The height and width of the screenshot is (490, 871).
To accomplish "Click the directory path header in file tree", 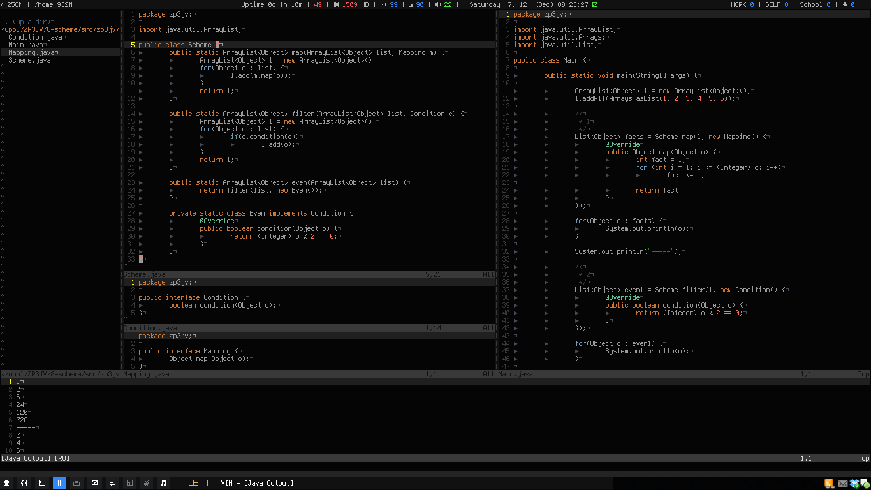I will coord(60,29).
